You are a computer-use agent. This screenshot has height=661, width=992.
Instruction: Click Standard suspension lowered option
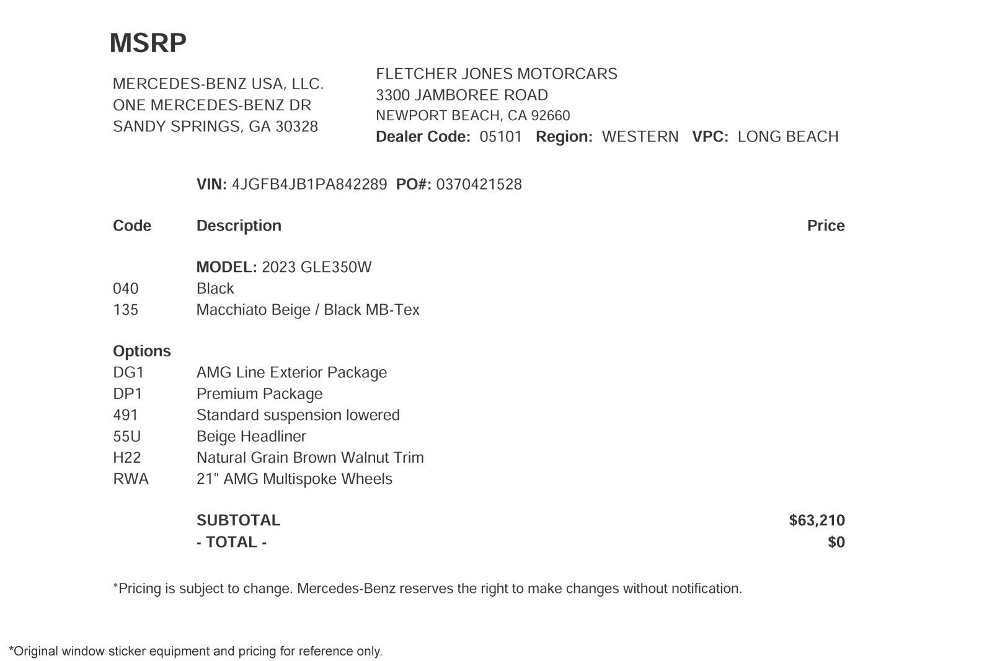pos(298,415)
